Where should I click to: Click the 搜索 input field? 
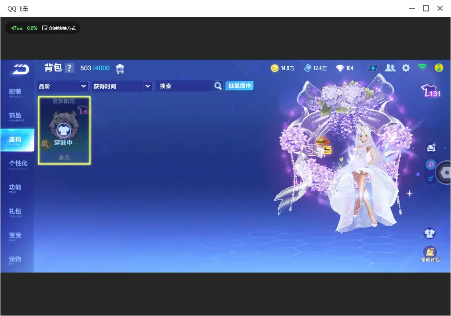(x=184, y=86)
